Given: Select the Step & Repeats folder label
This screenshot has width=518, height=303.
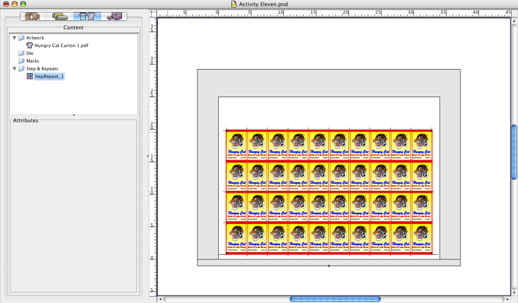Looking at the screenshot, I should pos(42,68).
